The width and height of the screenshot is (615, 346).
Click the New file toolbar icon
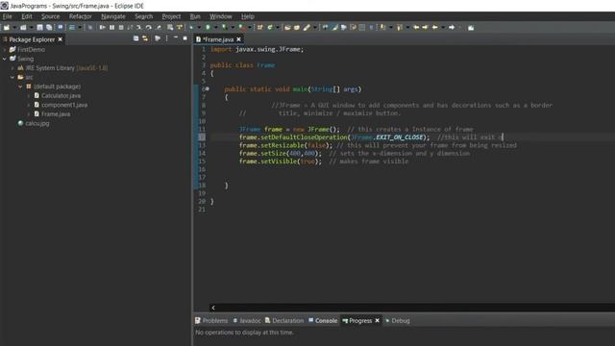click(7, 28)
